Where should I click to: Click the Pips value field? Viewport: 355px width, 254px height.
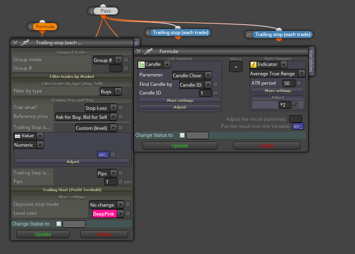point(110,182)
